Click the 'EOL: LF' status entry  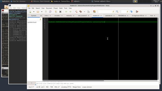click(x=57, y=87)
